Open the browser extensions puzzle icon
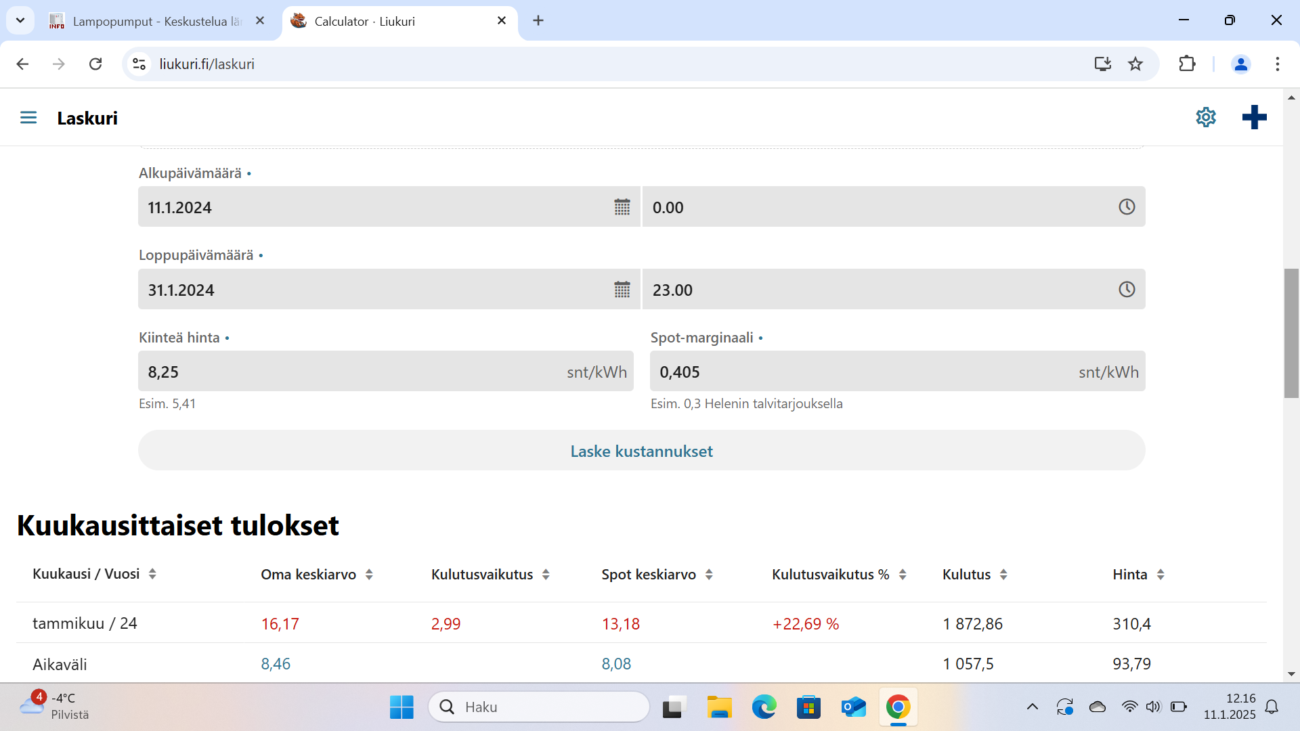This screenshot has width=1300, height=731. coord(1187,64)
